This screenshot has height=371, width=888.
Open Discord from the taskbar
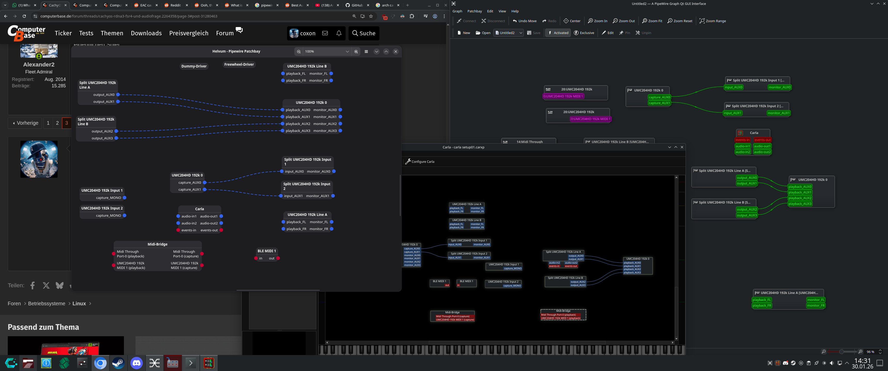[x=137, y=363]
